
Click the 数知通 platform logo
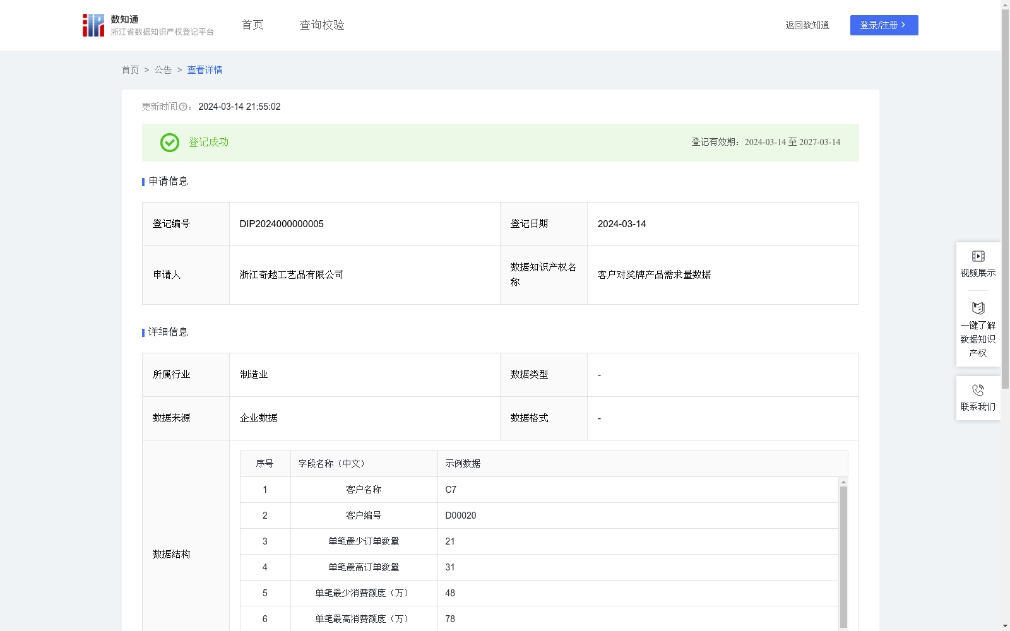pyautogui.click(x=148, y=25)
